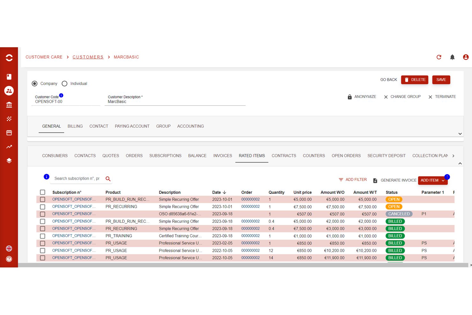Click the CANCELED status badge

click(x=399, y=214)
